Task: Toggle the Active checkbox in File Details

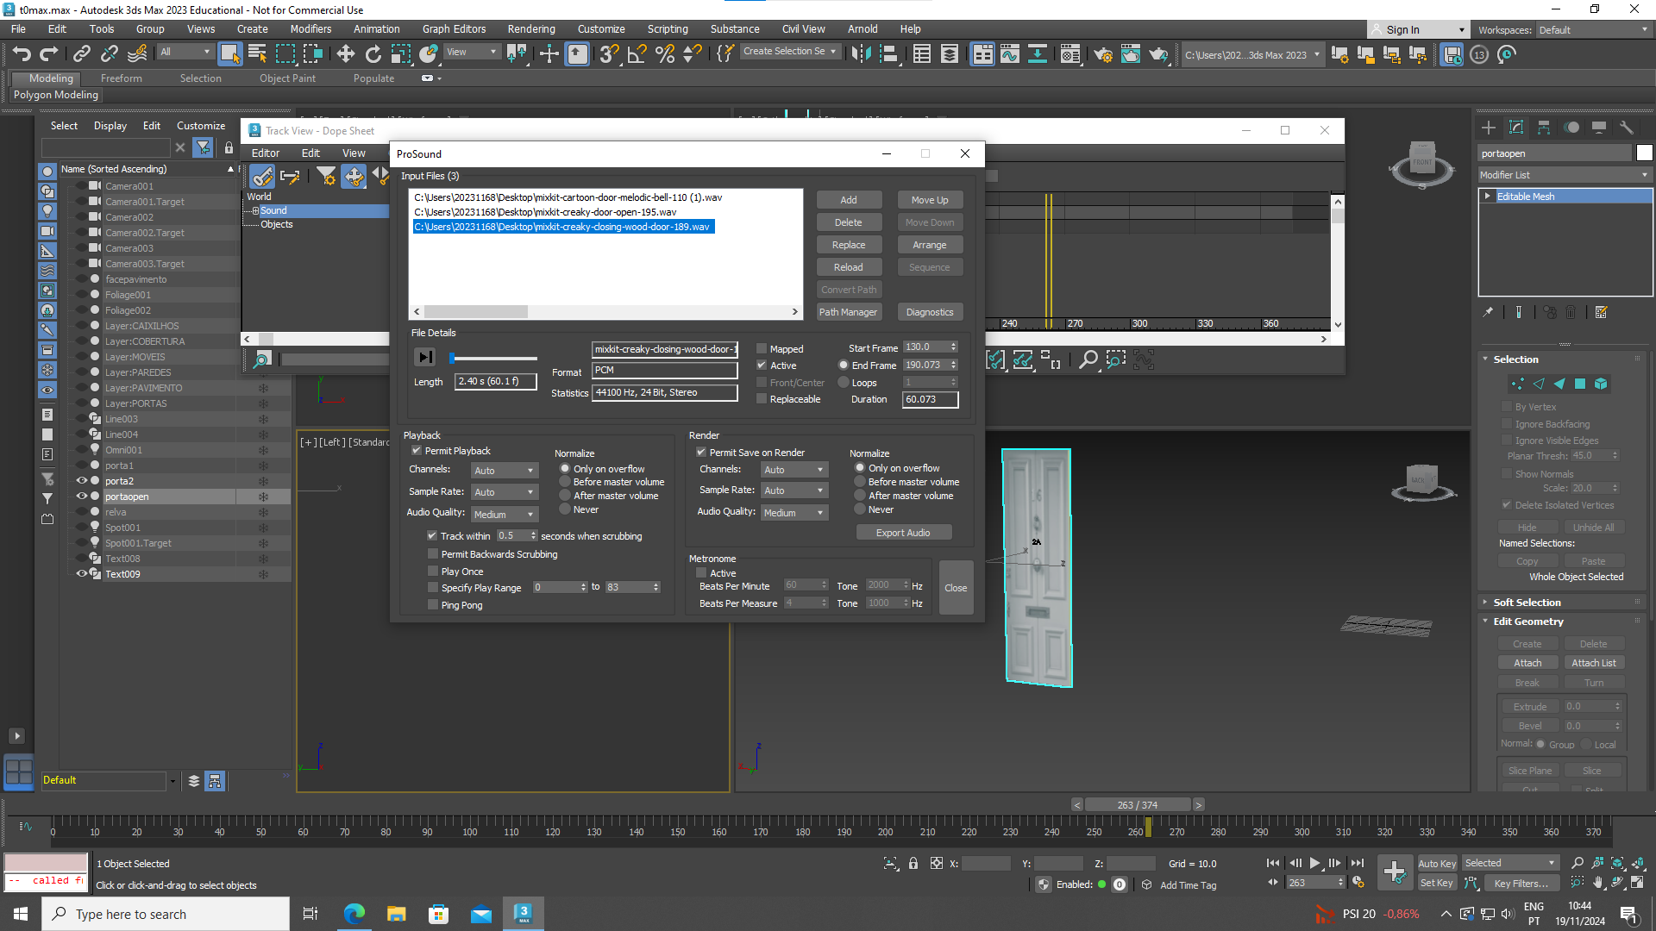Action: pyautogui.click(x=762, y=366)
